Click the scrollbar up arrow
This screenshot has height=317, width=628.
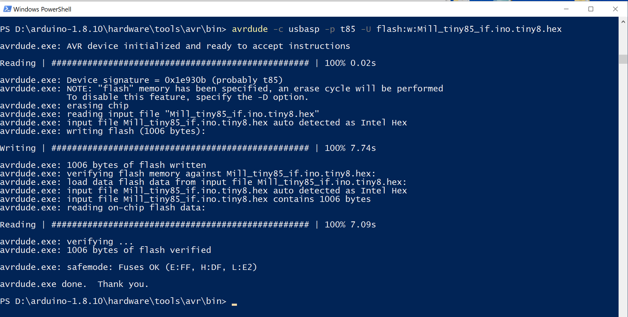tap(623, 22)
